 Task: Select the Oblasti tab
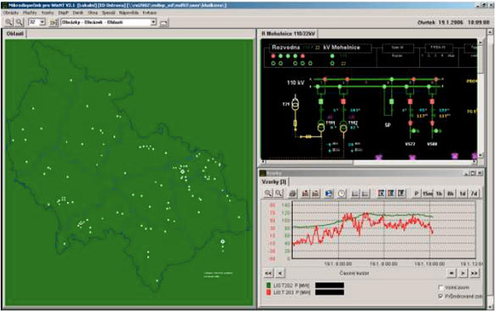15,34
